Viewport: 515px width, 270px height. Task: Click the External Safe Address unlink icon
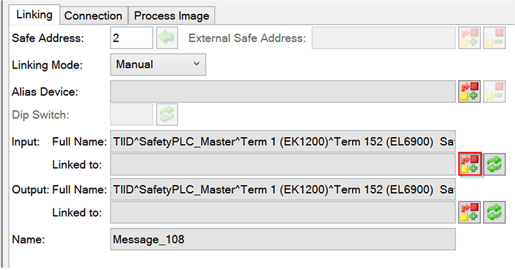click(494, 38)
